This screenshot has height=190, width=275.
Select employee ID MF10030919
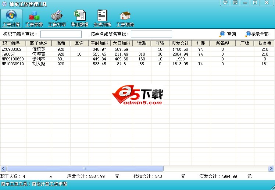pos(12,64)
